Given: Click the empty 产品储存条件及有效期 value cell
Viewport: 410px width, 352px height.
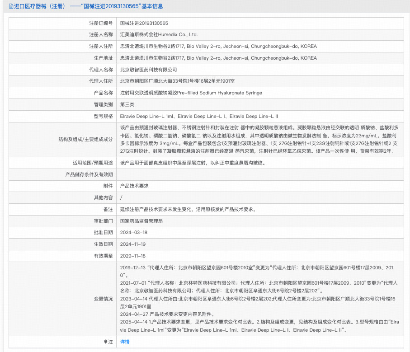Looking at the screenshot, I should click(x=260, y=174).
